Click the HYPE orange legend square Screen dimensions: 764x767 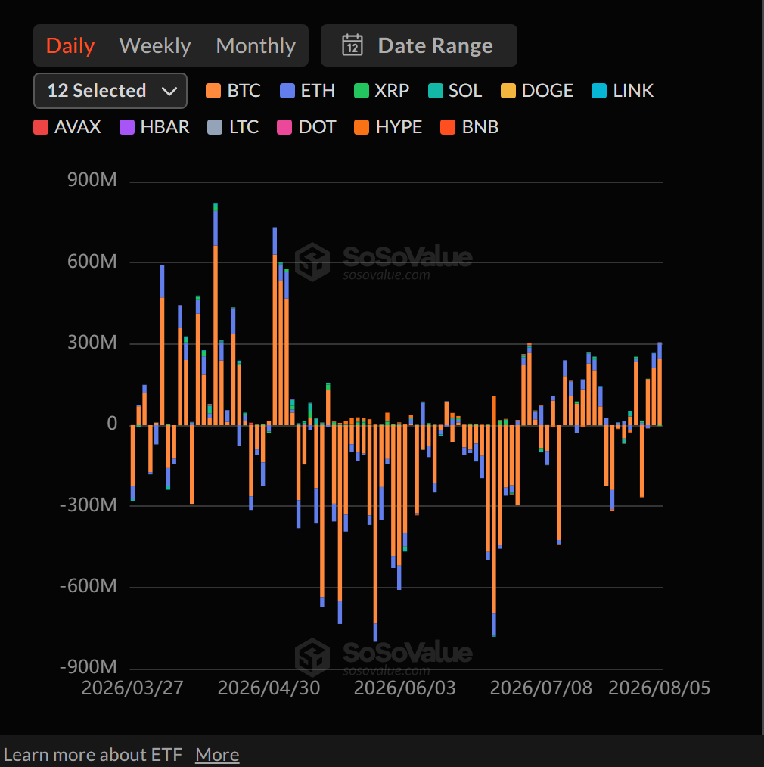pos(362,127)
